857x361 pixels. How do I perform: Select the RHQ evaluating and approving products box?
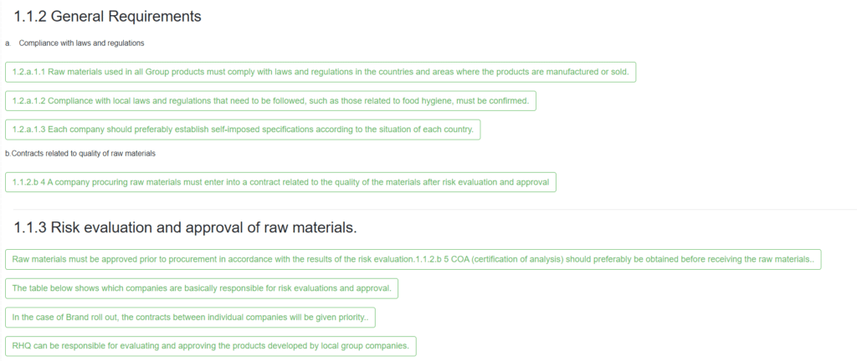click(x=210, y=346)
